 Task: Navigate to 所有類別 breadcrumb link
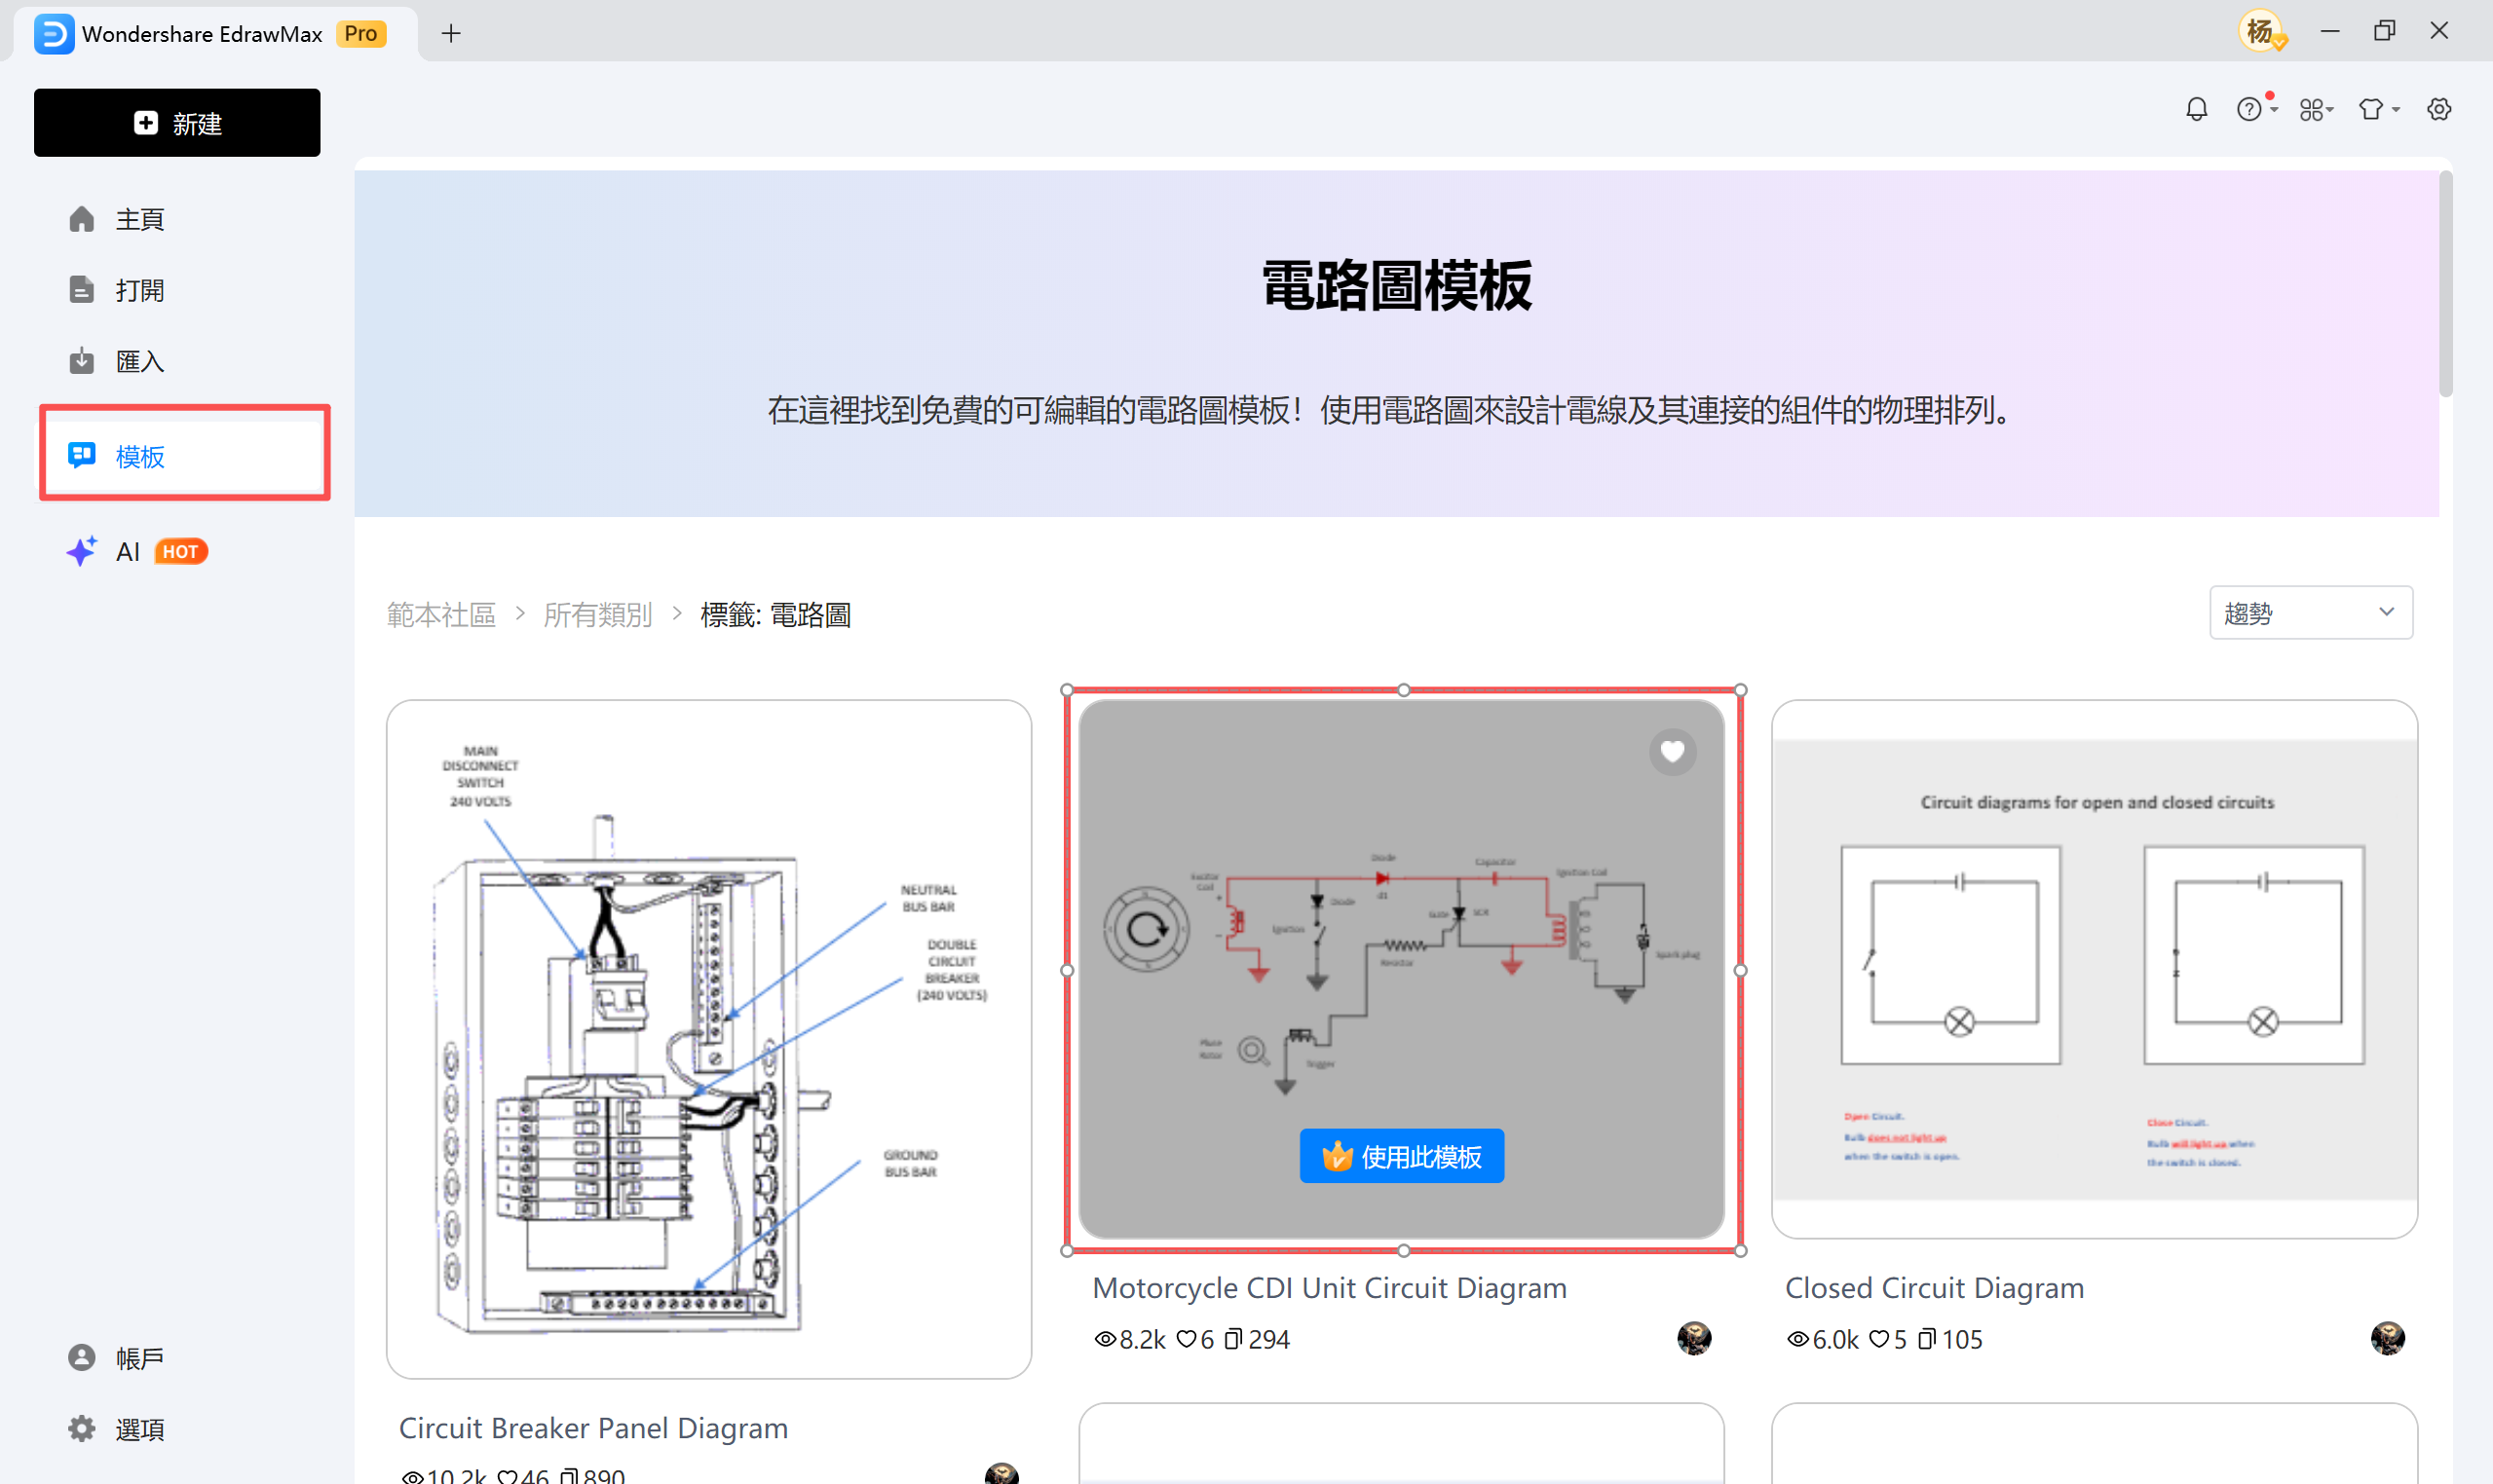tap(597, 614)
